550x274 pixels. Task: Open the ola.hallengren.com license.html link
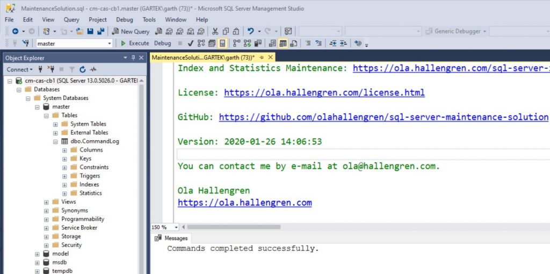pyautogui.click(x=324, y=92)
